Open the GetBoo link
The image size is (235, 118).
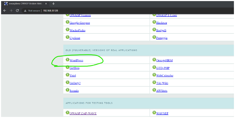(74, 68)
